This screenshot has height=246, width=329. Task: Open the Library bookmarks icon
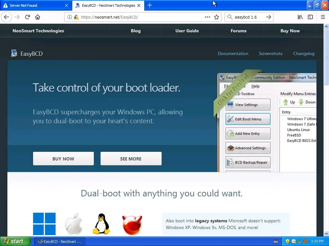click(300, 17)
